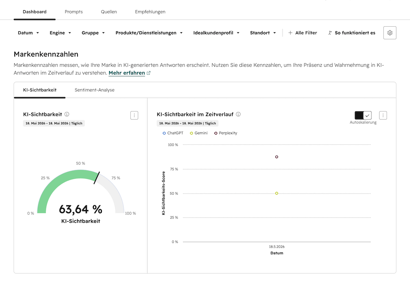Open So funktioniert es guide
Viewport: 410px width, 282px height.
[352, 33]
